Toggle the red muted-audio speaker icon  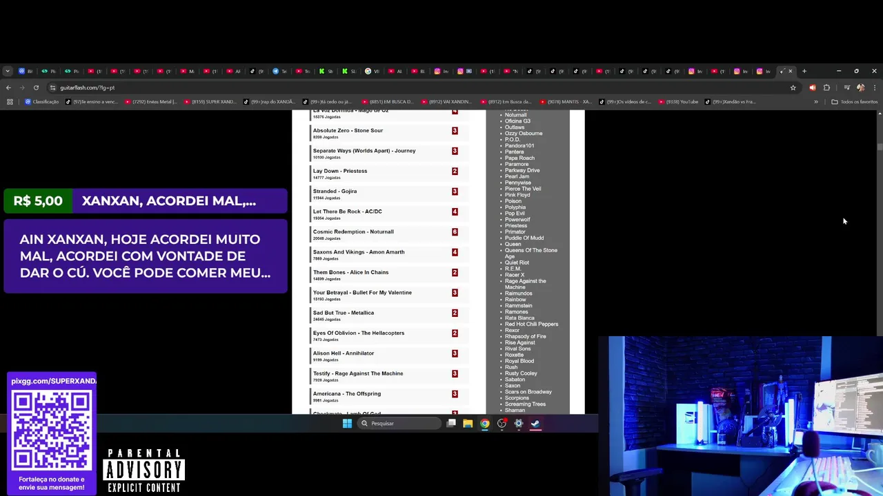pyautogui.click(x=813, y=87)
